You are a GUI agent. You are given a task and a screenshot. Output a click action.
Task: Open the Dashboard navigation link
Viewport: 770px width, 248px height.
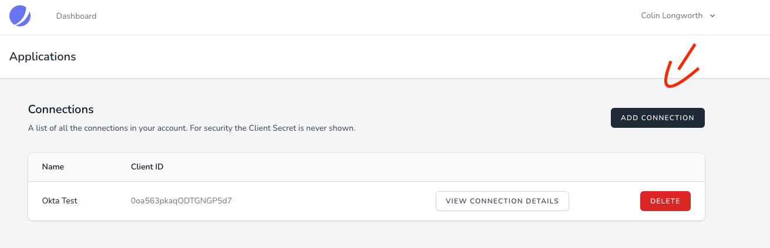[76, 16]
